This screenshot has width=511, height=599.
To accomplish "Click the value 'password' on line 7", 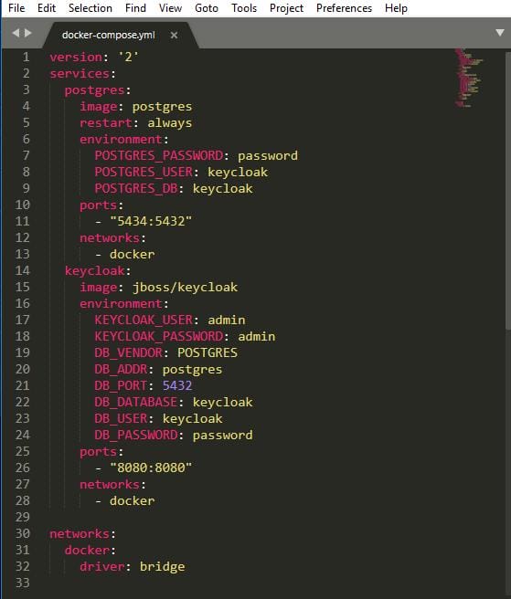I will point(268,155).
